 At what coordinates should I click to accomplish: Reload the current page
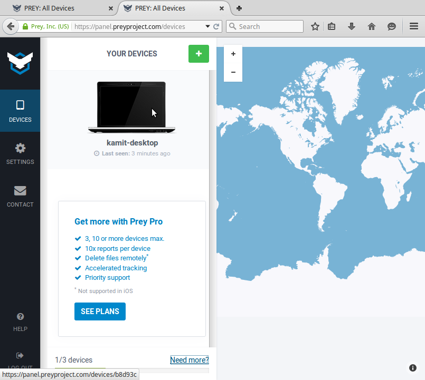216,26
